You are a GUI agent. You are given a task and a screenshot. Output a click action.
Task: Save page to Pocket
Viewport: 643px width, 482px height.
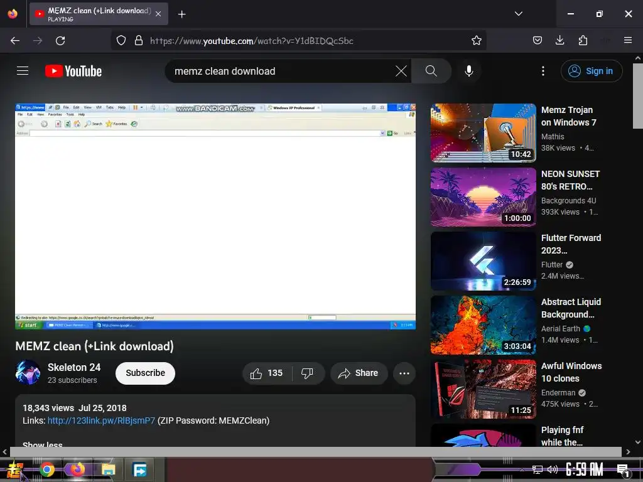538,41
